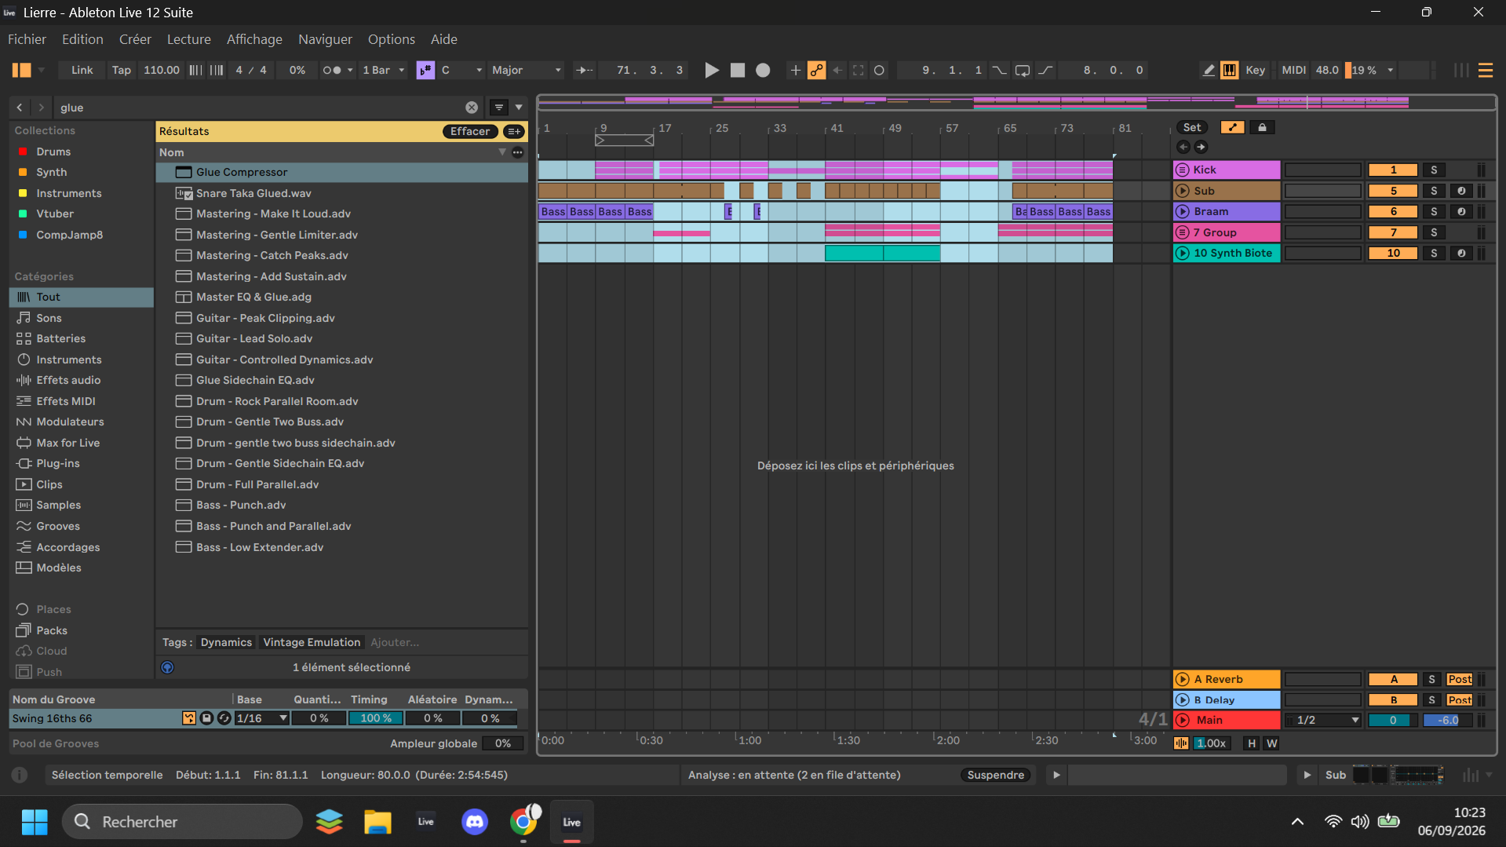This screenshot has width=1506, height=847.
Task: Open Effets audio category
Action: pos(68,380)
